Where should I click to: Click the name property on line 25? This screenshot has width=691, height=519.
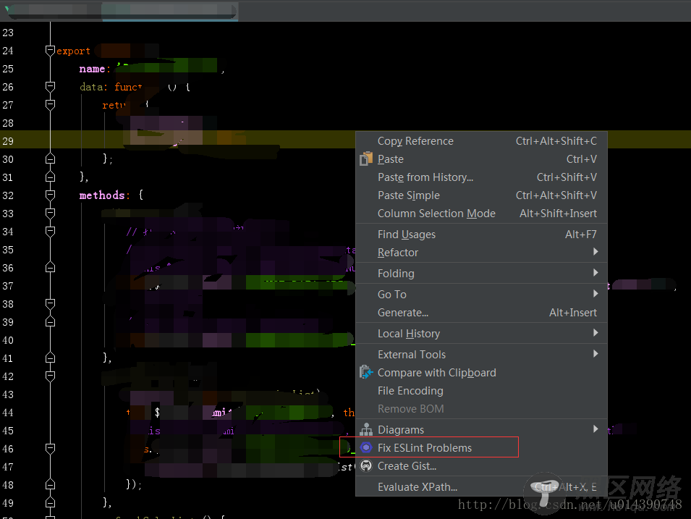tap(92, 69)
